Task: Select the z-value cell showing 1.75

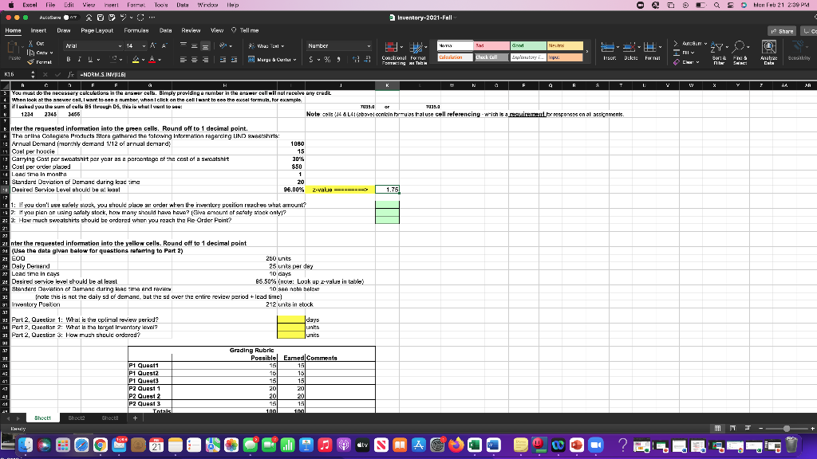Action: coord(387,190)
